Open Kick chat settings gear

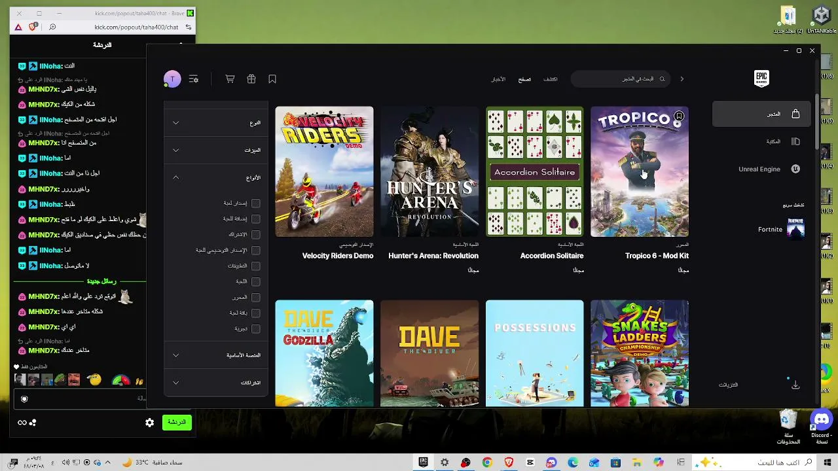click(149, 423)
